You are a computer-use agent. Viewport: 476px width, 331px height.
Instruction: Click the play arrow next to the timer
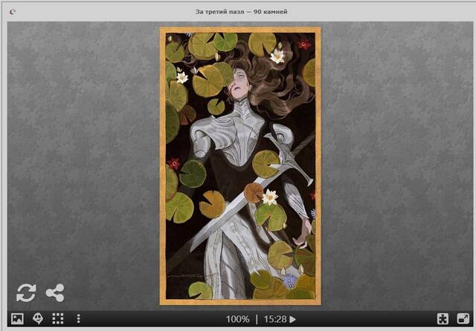(292, 319)
